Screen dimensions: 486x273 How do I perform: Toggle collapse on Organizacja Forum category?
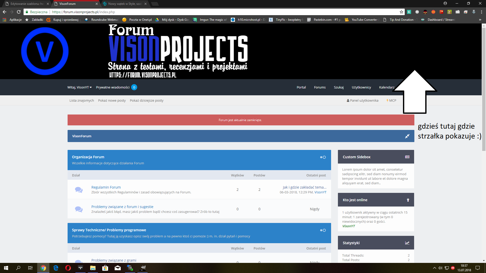323,157
